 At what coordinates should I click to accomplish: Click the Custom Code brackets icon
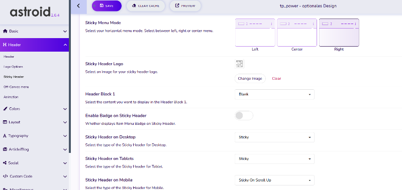tap(6, 176)
